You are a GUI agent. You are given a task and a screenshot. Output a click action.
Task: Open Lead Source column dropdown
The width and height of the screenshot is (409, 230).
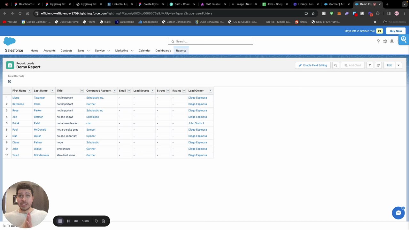click(152, 91)
